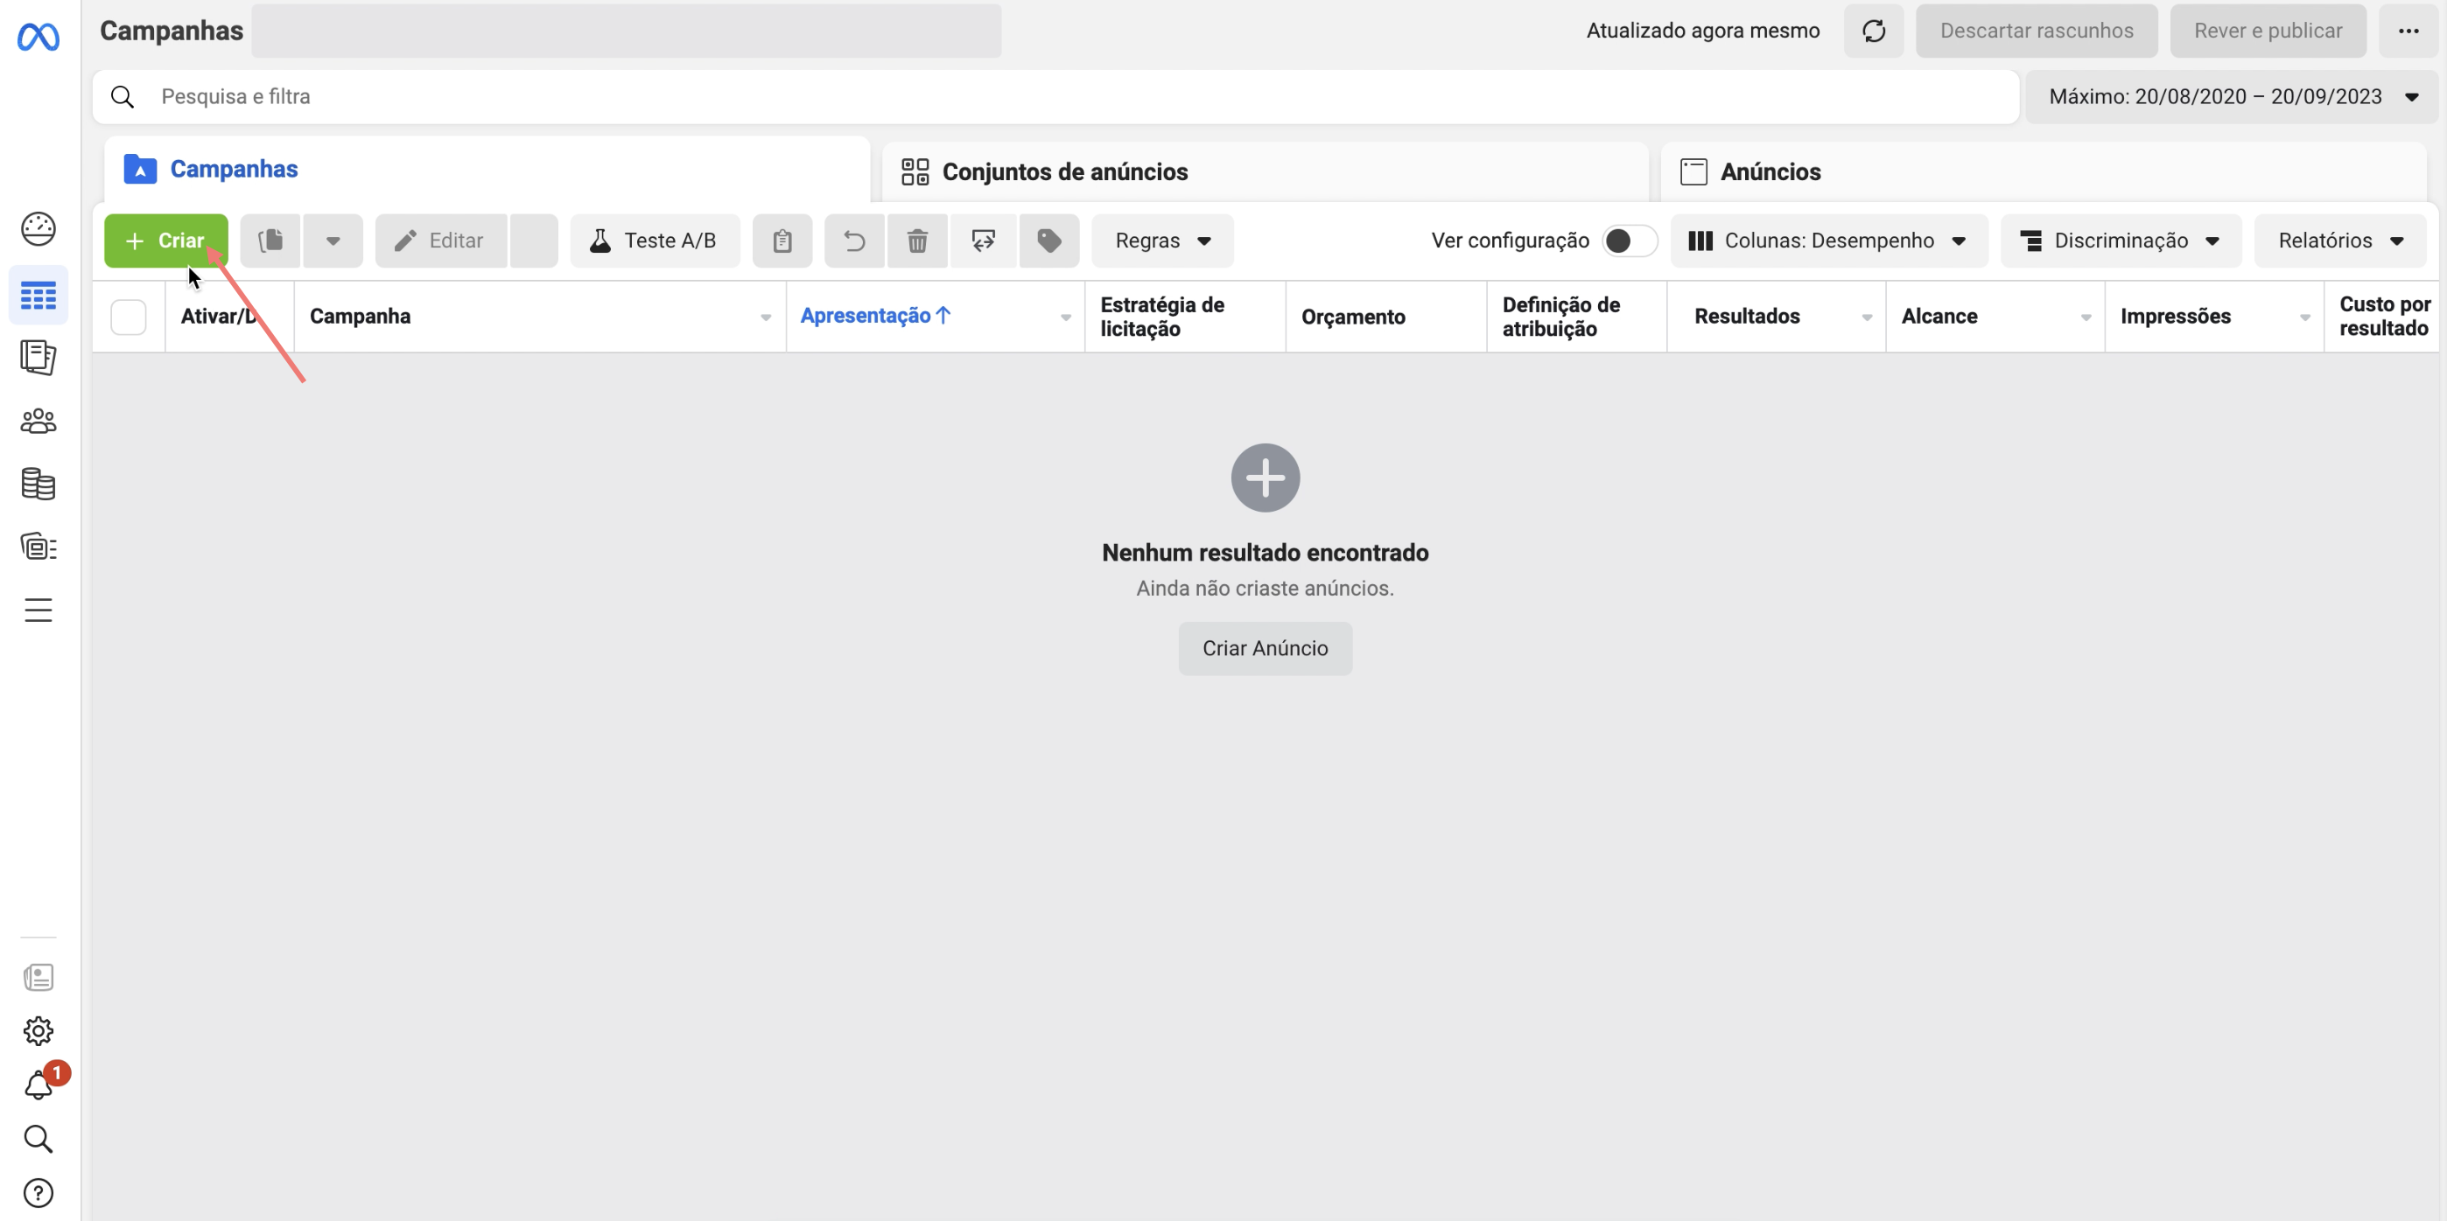2447x1221 pixels.
Task: Click the duplicate copy icon
Action: pos(270,241)
